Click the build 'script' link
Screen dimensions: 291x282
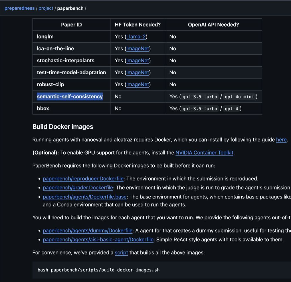pyautogui.click(x=121, y=253)
